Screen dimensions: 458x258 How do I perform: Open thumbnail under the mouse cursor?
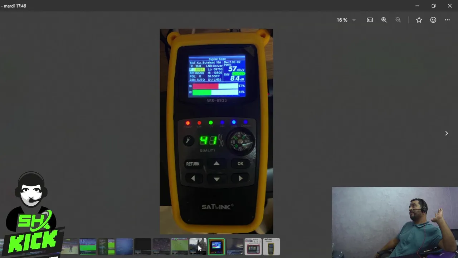(198, 247)
